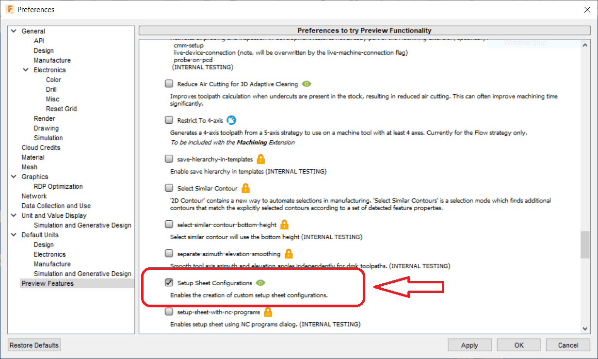This screenshot has width=598, height=359.
Task: Check the Restrict To 4-axis checkbox
Action: 169,120
